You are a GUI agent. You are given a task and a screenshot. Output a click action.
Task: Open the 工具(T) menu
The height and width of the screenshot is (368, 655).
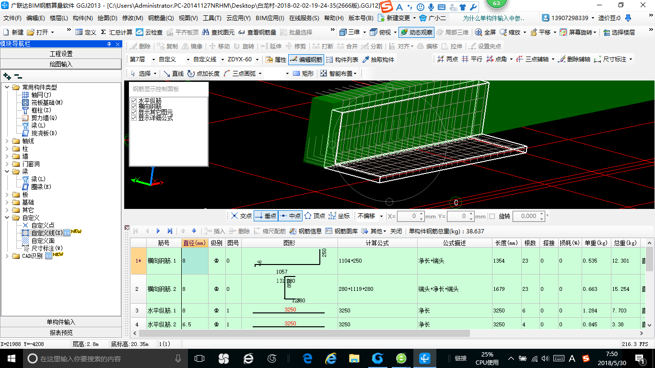click(212, 18)
